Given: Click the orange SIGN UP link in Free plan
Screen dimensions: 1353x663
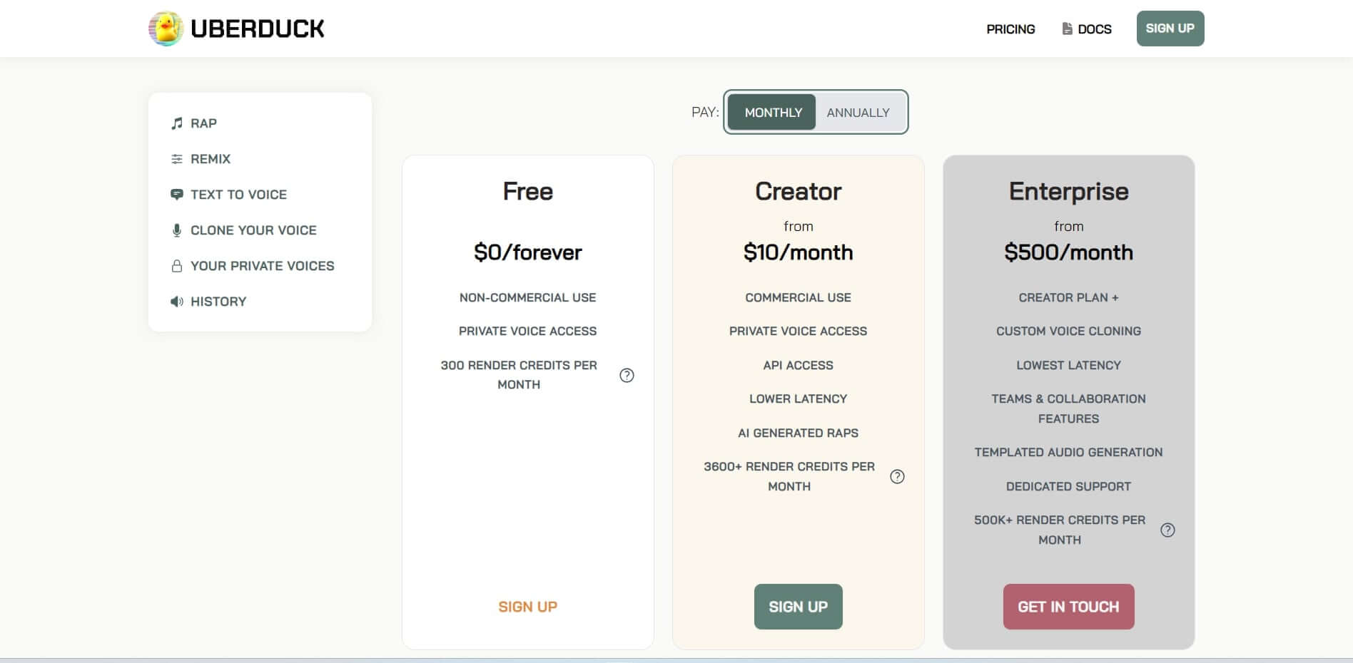Looking at the screenshot, I should [527, 607].
